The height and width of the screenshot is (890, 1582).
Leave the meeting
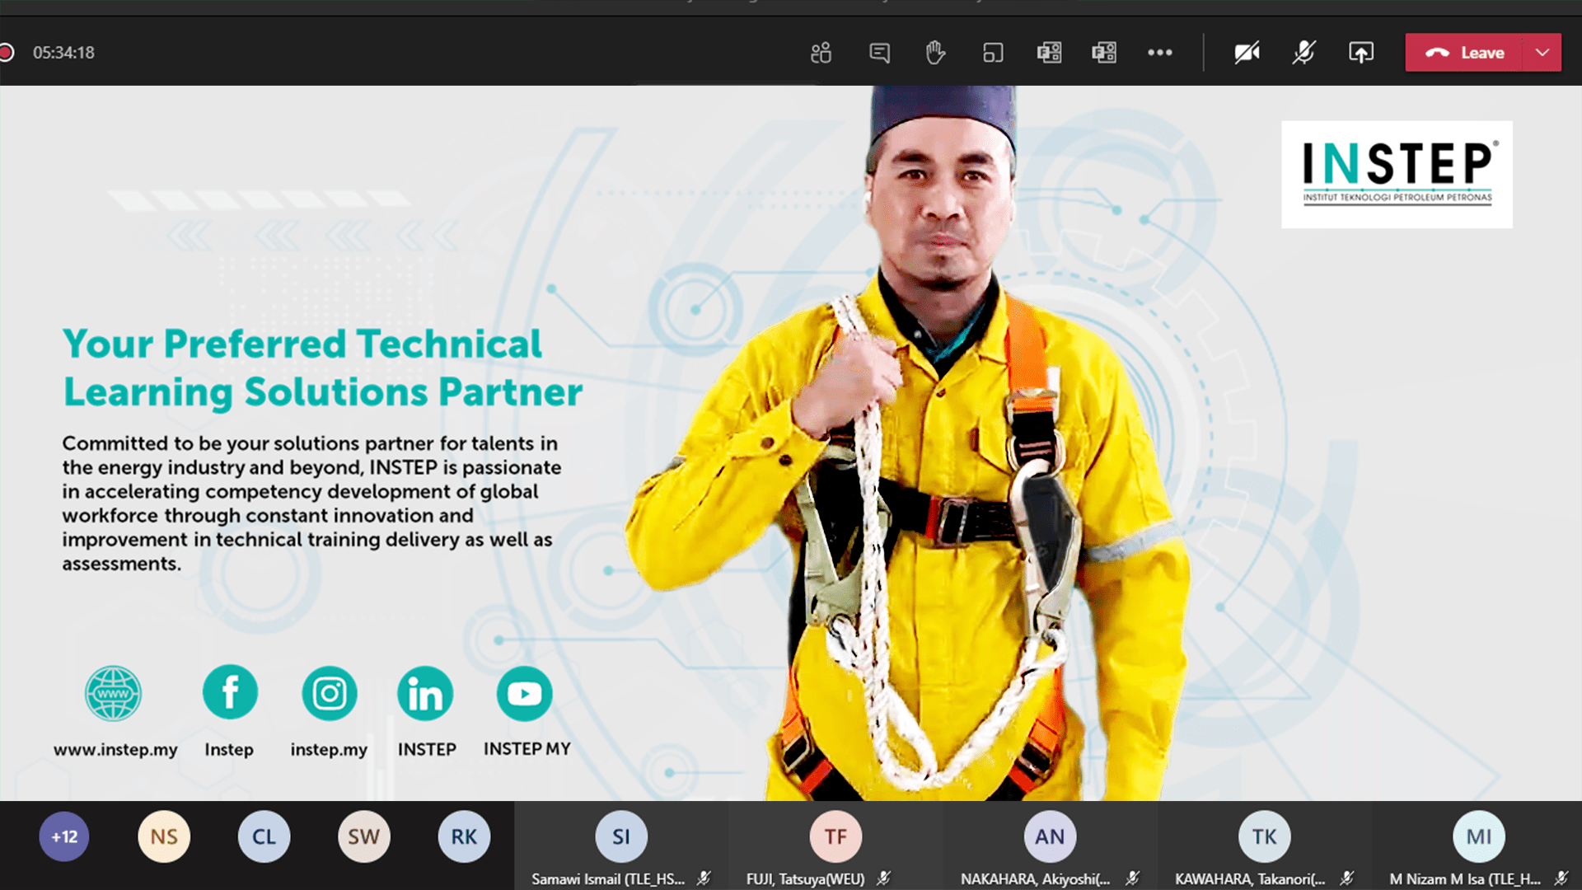[1464, 53]
